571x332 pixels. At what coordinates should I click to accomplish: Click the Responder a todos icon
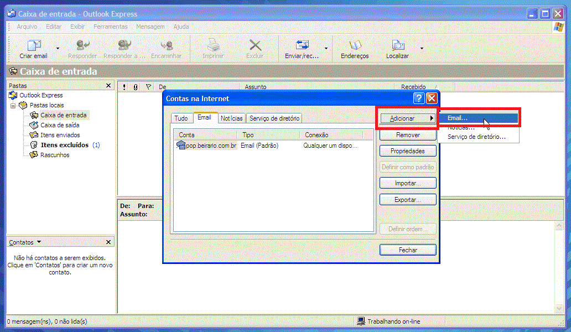tap(124, 45)
